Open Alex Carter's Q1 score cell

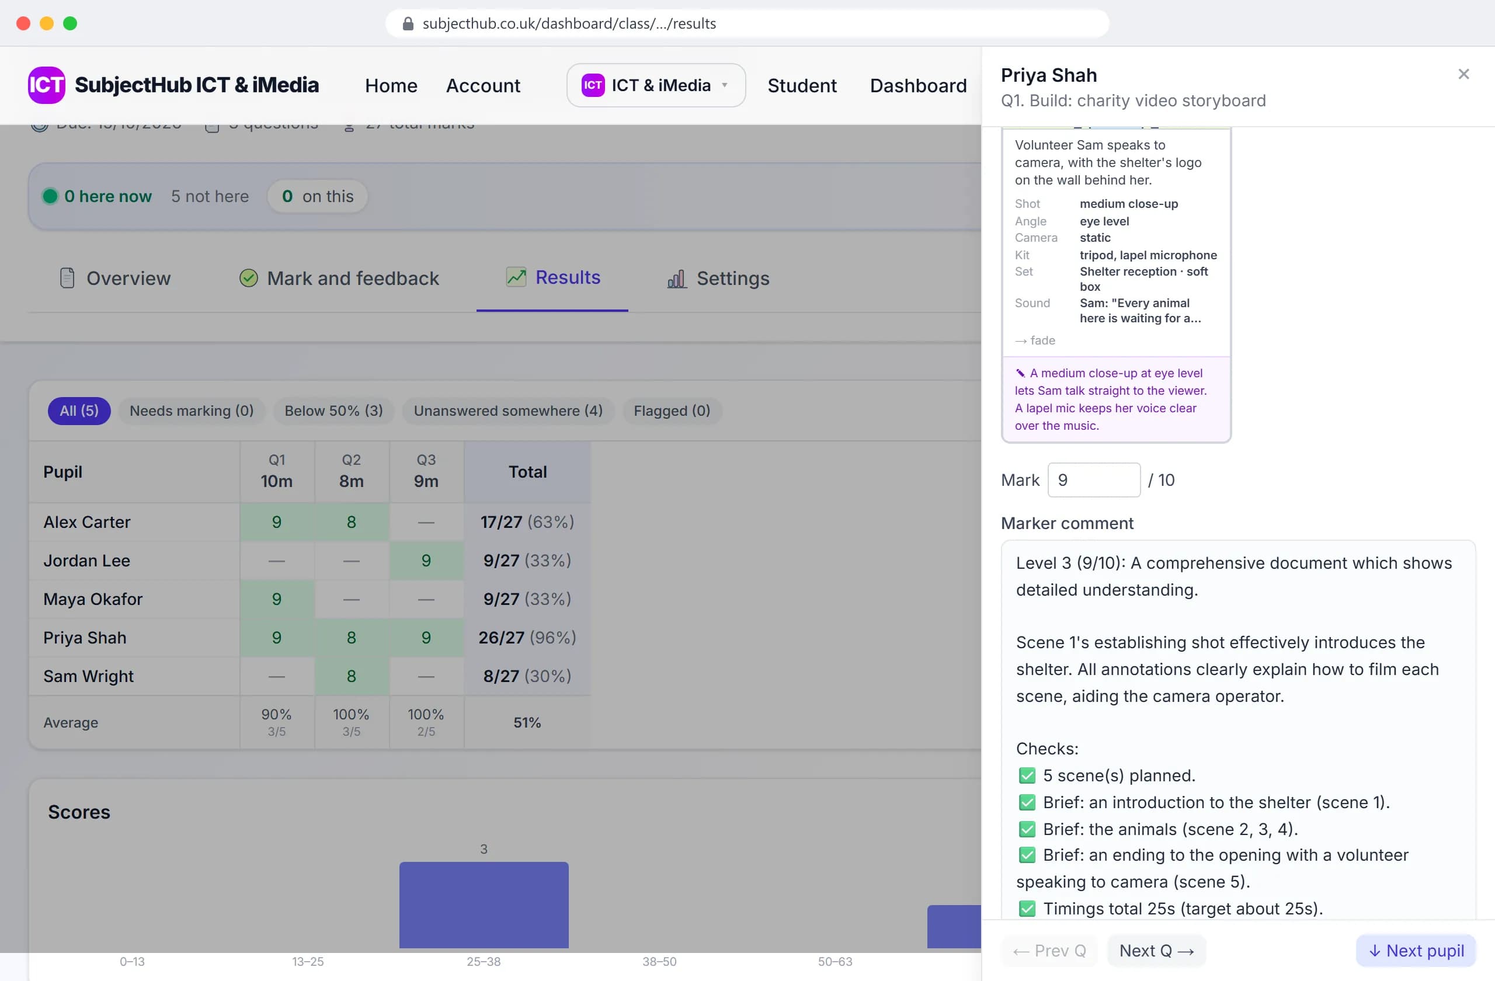click(276, 522)
